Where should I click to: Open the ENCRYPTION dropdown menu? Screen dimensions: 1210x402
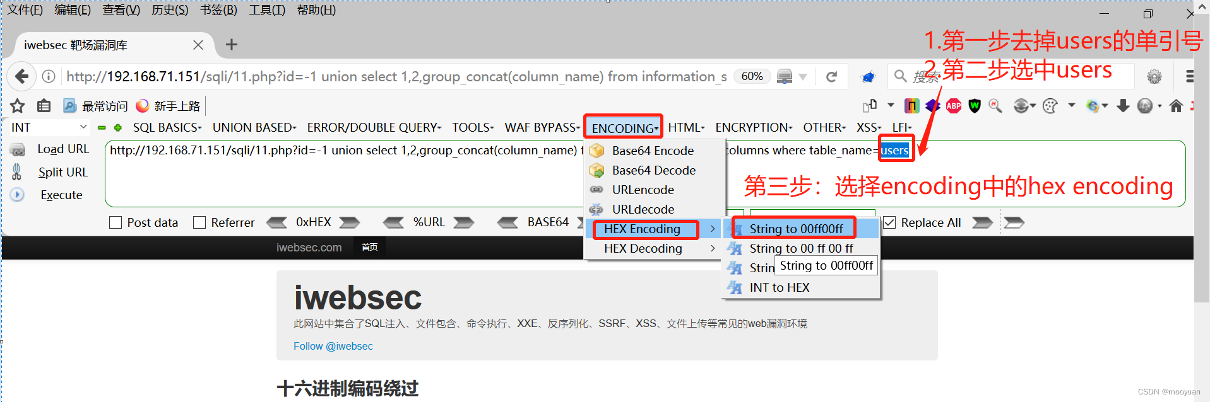tap(754, 127)
